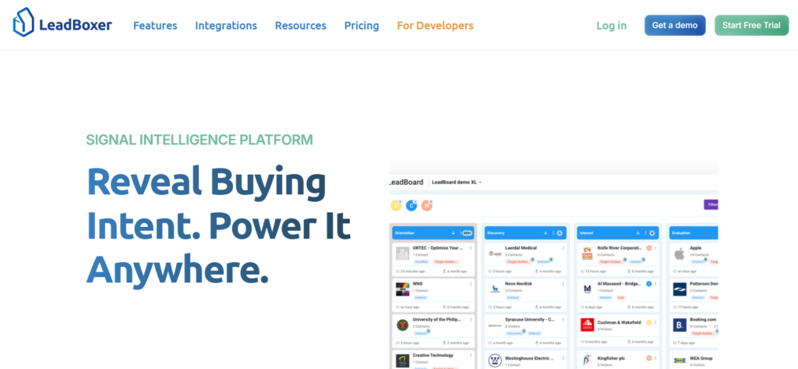Select the Novo Nordisk card title

(x=517, y=284)
